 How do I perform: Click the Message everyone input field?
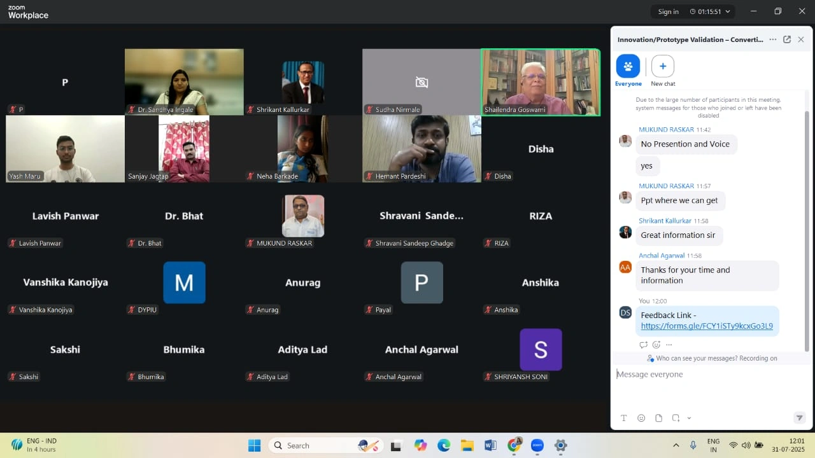coord(707,375)
